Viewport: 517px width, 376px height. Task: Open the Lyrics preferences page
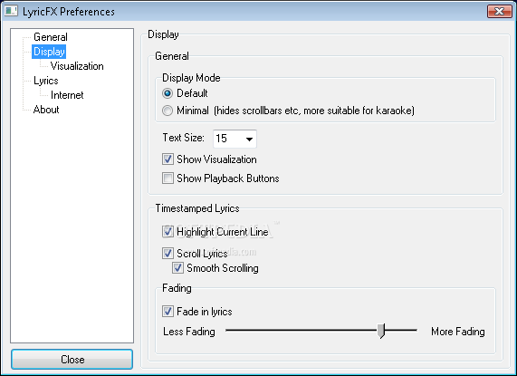coord(46,81)
